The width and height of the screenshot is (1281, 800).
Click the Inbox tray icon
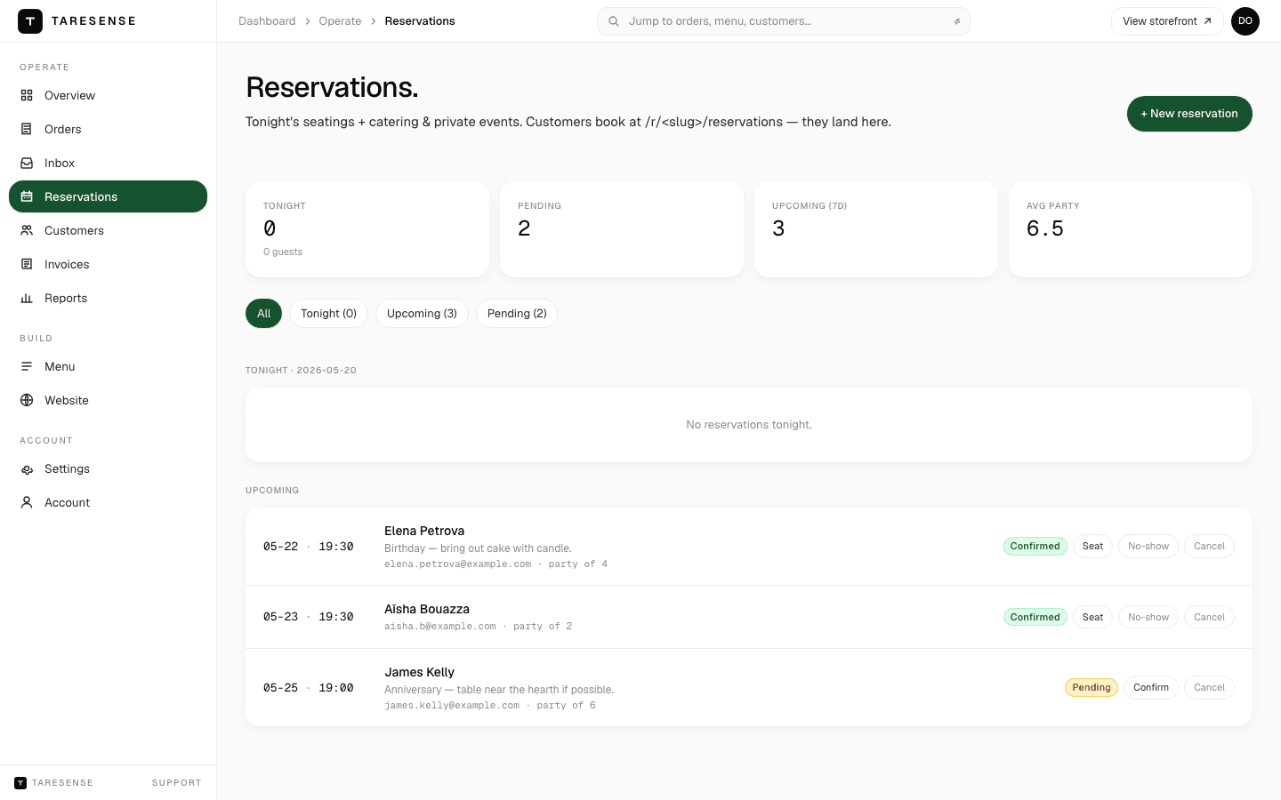click(27, 163)
